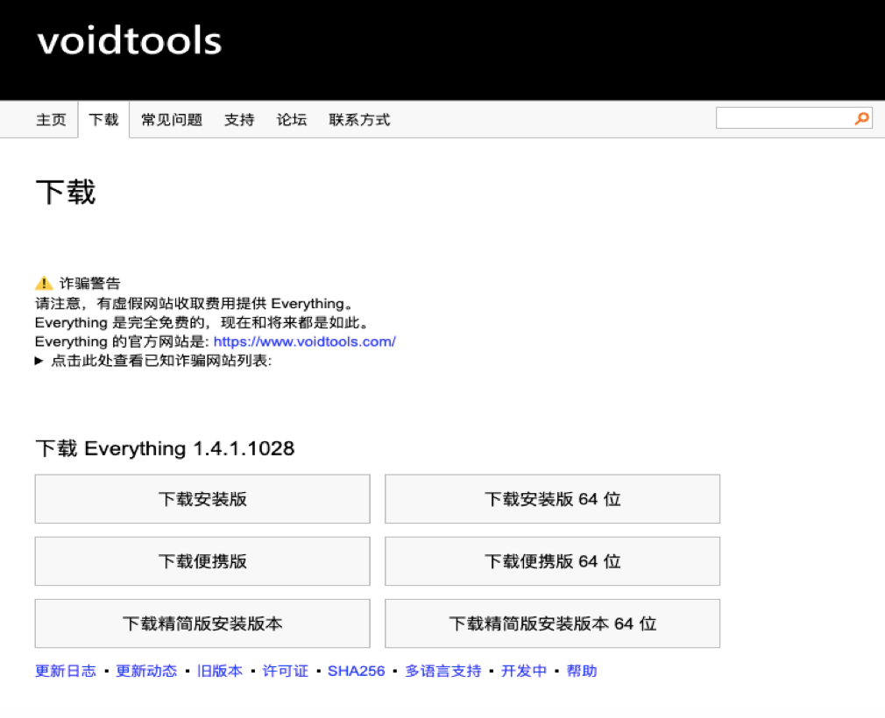Open the 联系方式 nav item

pyautogui.click(x=359, y=120)
